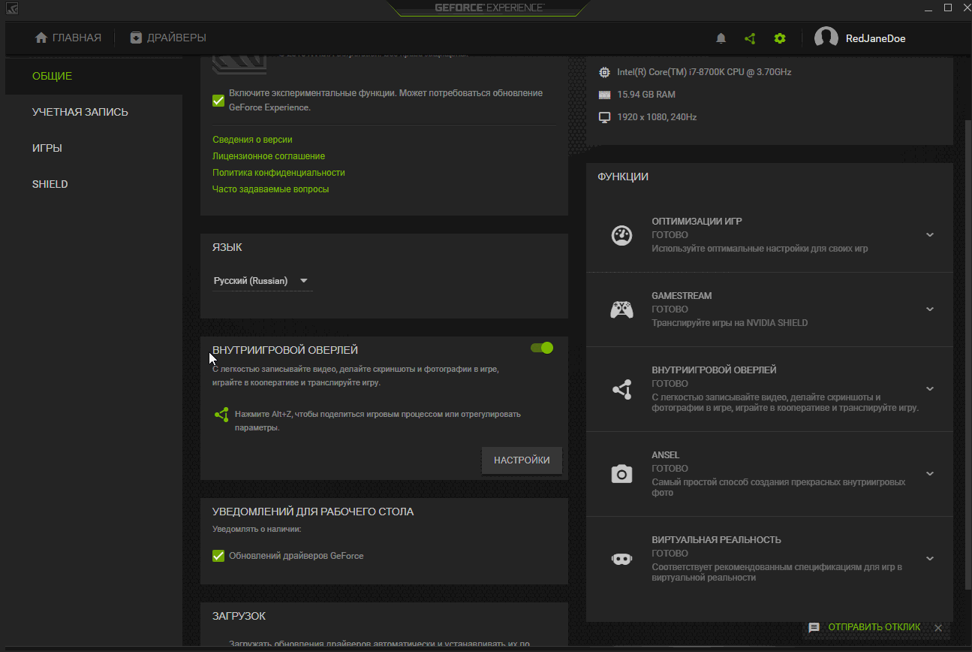Click the Ansel camera icon
Image resolution: width=972 pixels, height=652 pixels.
click(x=621, y=473)
